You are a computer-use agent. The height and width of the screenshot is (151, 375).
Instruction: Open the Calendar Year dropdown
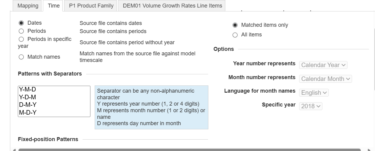(x=323, y=65)
